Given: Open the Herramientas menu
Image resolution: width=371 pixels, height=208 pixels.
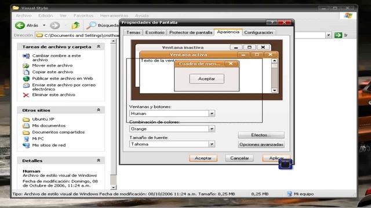Looking at the screenshot, I should pyautogui.click(x=114, y=16).
